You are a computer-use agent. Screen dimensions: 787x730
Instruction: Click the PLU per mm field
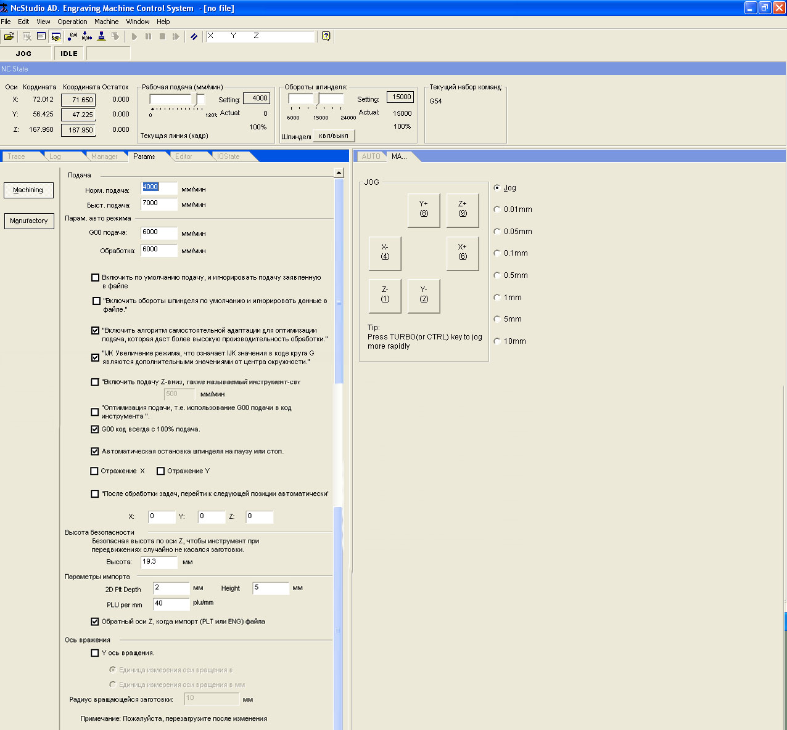(x=171, y=604)
